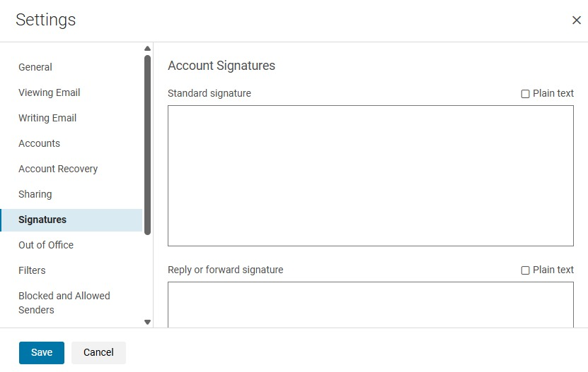Open General settings section
The height and width of the screenshot is (372, 588).
[35, 67]
